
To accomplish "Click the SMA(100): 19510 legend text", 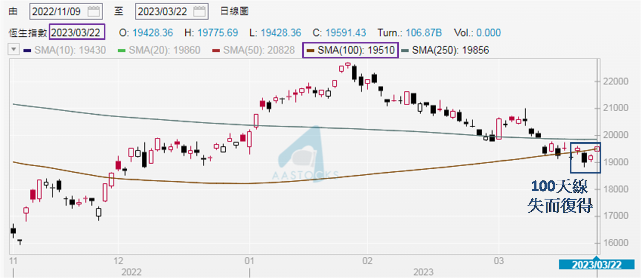I will tap(356, 50).
